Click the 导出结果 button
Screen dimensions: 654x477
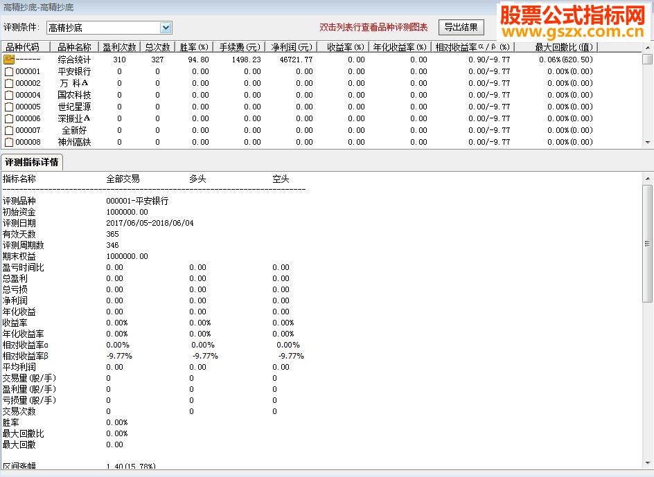pos(461,28)
